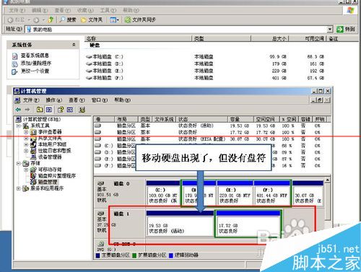Expand 服务和应用程序 node
The image size is (361, 272).
[x=18, y=188]
